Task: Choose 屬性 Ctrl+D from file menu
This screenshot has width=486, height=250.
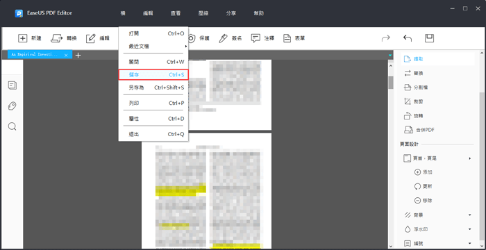Action: [x=153, y=119]
